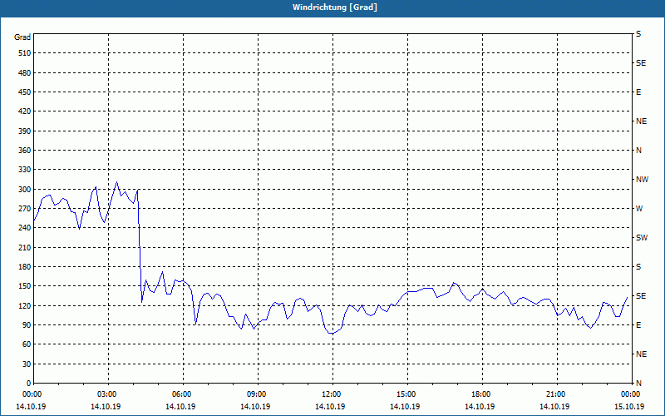
Task: Click the SW compass label
Action: point(642,238)
